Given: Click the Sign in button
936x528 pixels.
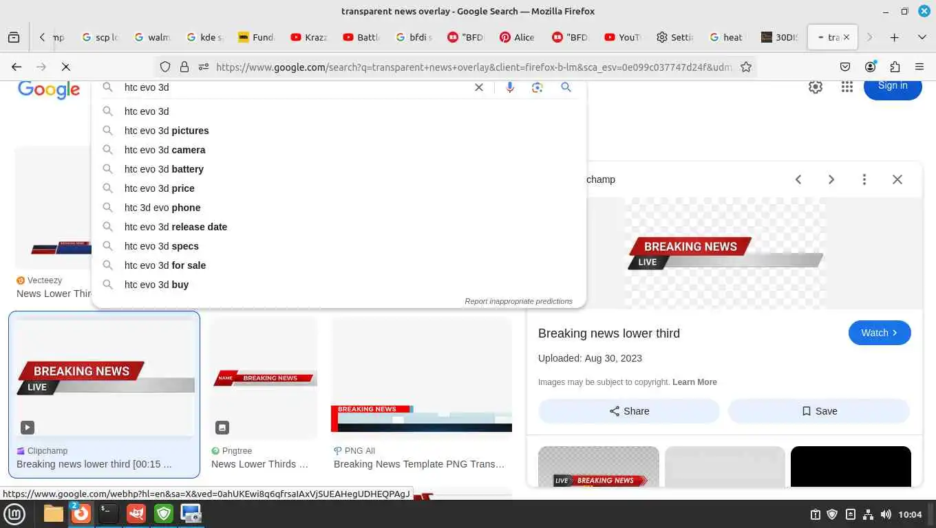Looking at the screenshot, I should pos(893,87).
